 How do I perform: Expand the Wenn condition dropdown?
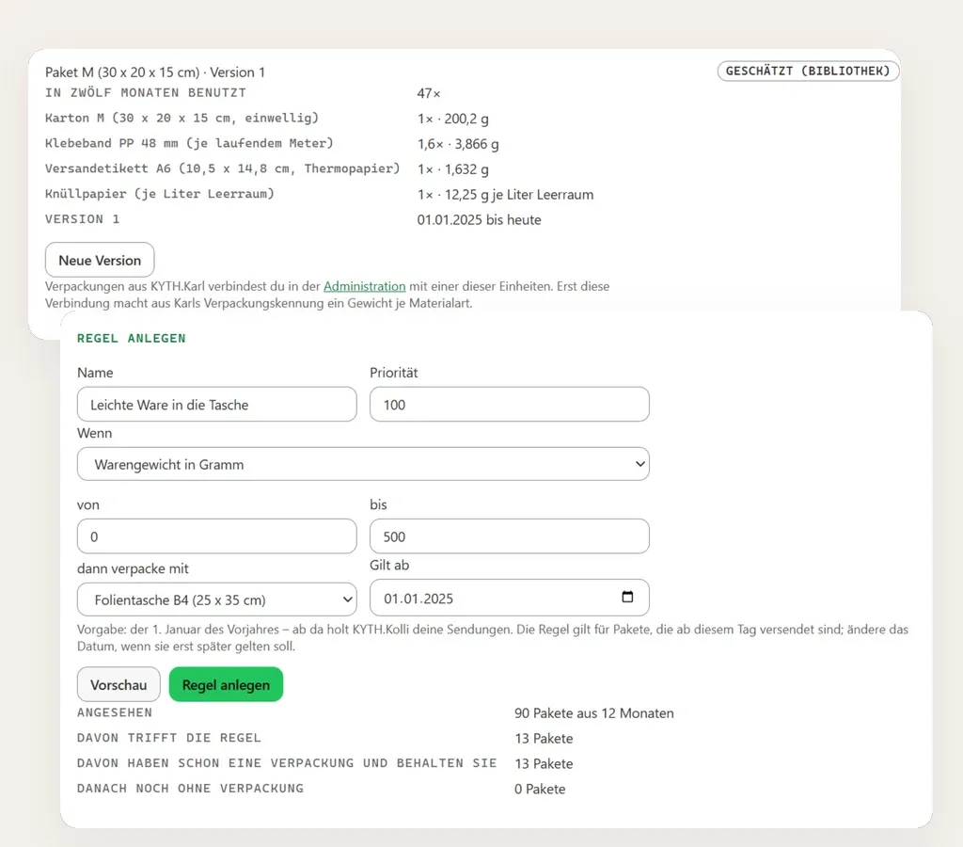(363, 464)
